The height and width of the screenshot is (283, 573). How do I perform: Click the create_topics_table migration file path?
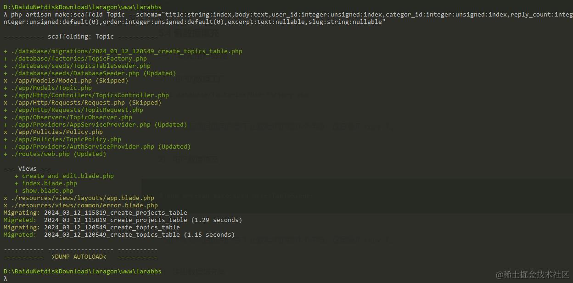[123, 51]
